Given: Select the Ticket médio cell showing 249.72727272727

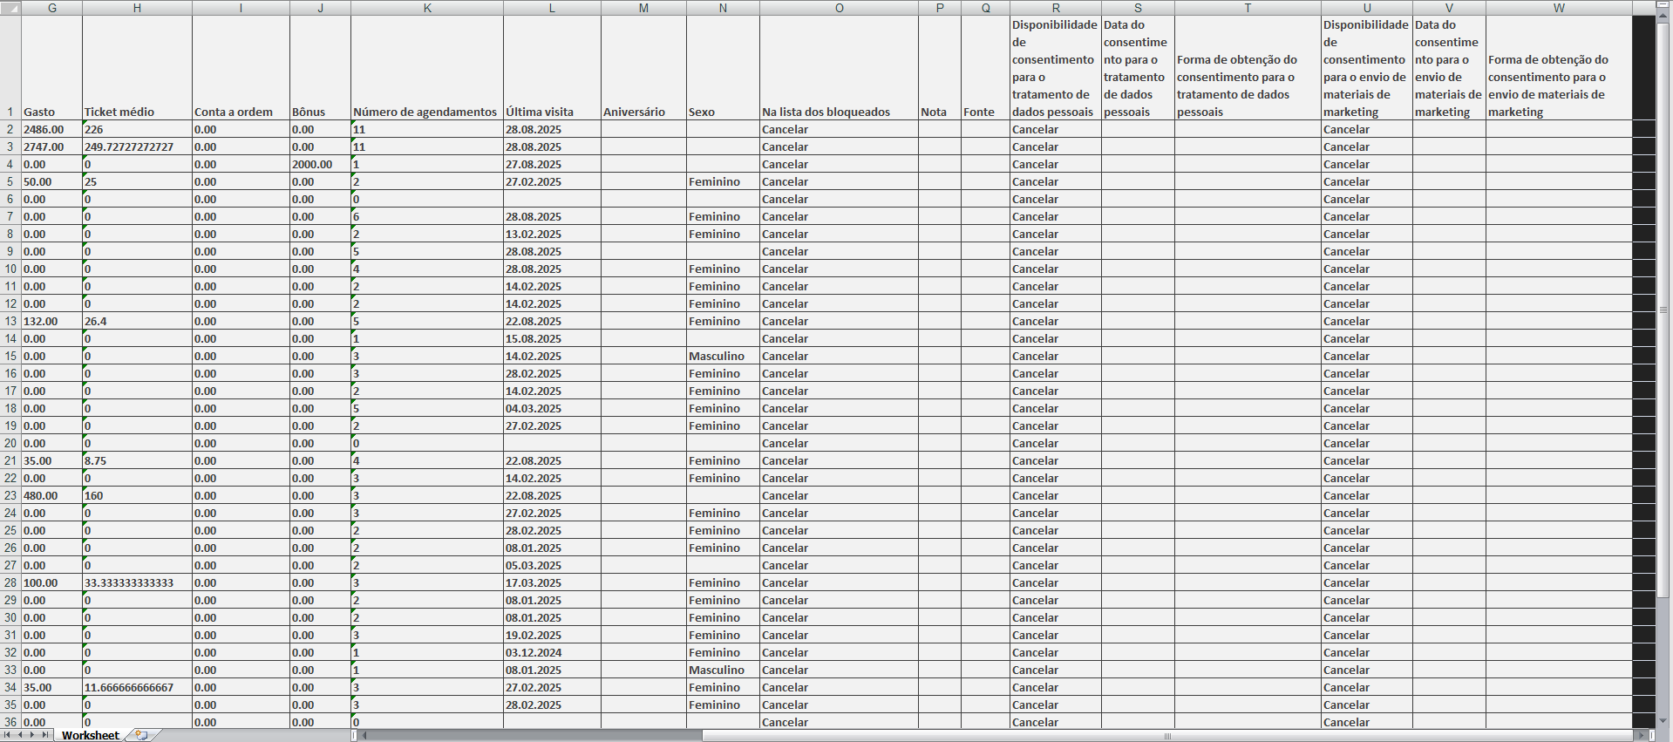Looking at the screenshot, I should tap(137, 146).
